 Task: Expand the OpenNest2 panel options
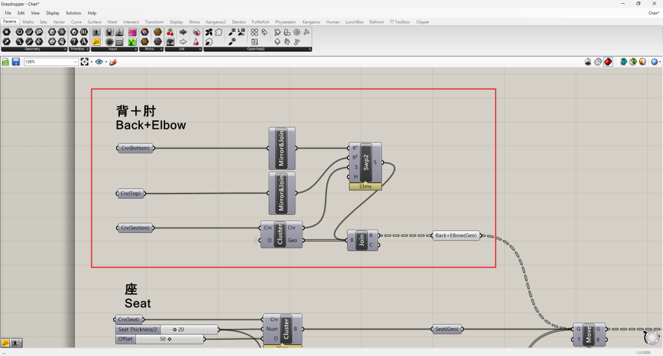[x=309, y=49]
